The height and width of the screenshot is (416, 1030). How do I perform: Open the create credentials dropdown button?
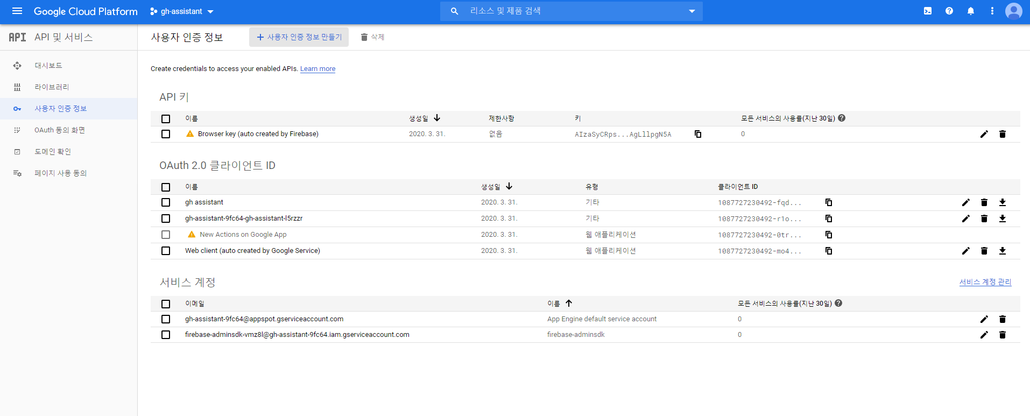click(x=299, y=37)
